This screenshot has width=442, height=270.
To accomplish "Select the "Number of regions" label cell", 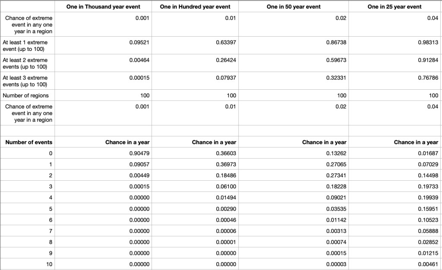I will (26, 95).
